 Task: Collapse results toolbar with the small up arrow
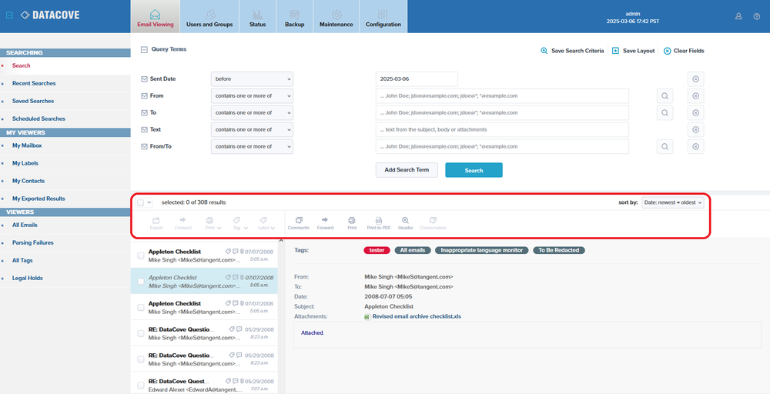click(x=281, y=240)
